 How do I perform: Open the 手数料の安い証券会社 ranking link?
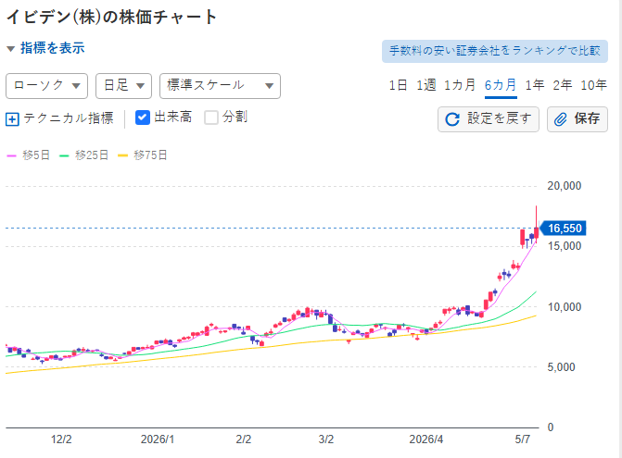tap(495, 51)
